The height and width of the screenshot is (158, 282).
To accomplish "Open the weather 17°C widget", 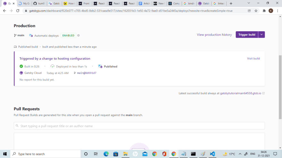I will click(229, 154).
